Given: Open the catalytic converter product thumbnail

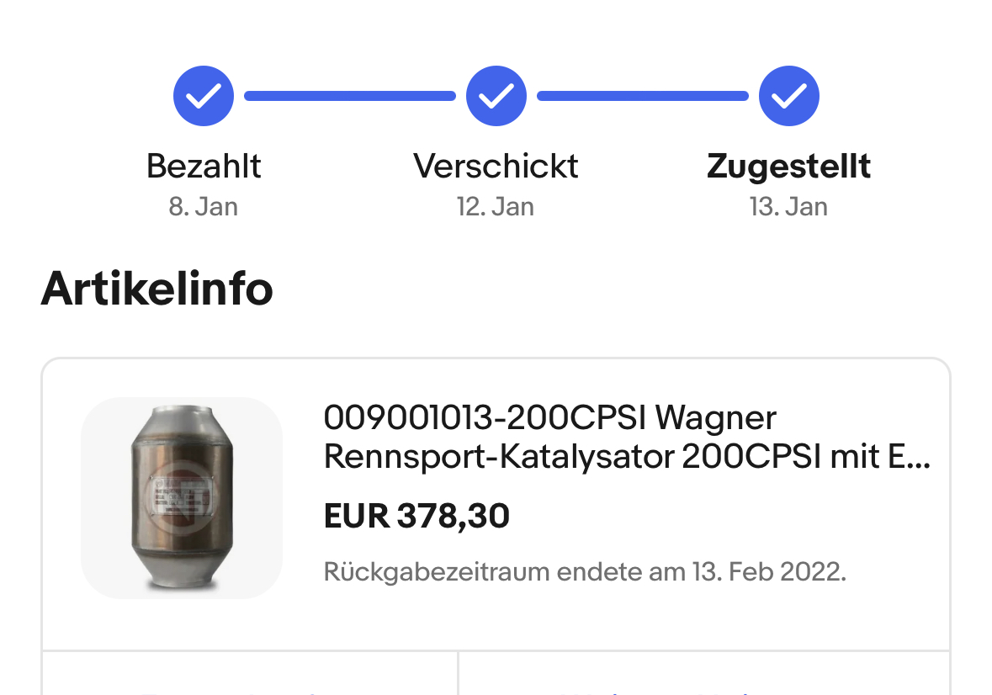Looking at the screenshot, I should (x=181, y=497).
